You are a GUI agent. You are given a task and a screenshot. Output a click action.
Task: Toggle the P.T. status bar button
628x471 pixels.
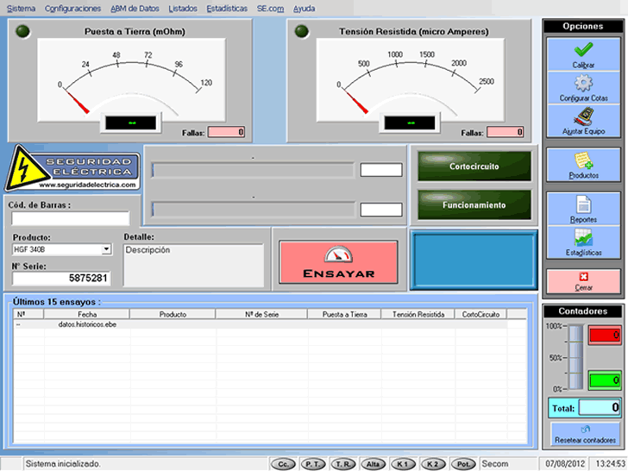click(x=313, y=464)
